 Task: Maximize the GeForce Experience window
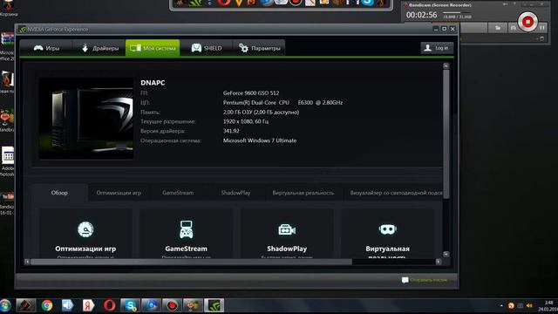click(x=444, y=29)
